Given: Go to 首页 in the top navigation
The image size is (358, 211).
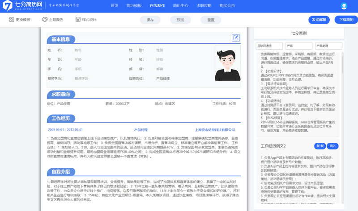Looking at the screenshot, I should click(115, 6).
